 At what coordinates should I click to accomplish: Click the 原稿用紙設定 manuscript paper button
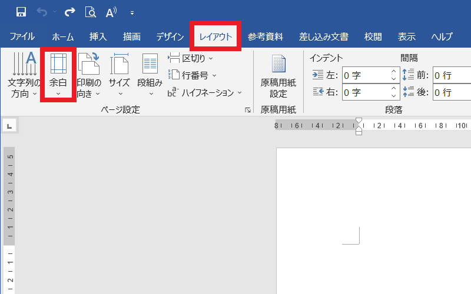tap(278, 75)
